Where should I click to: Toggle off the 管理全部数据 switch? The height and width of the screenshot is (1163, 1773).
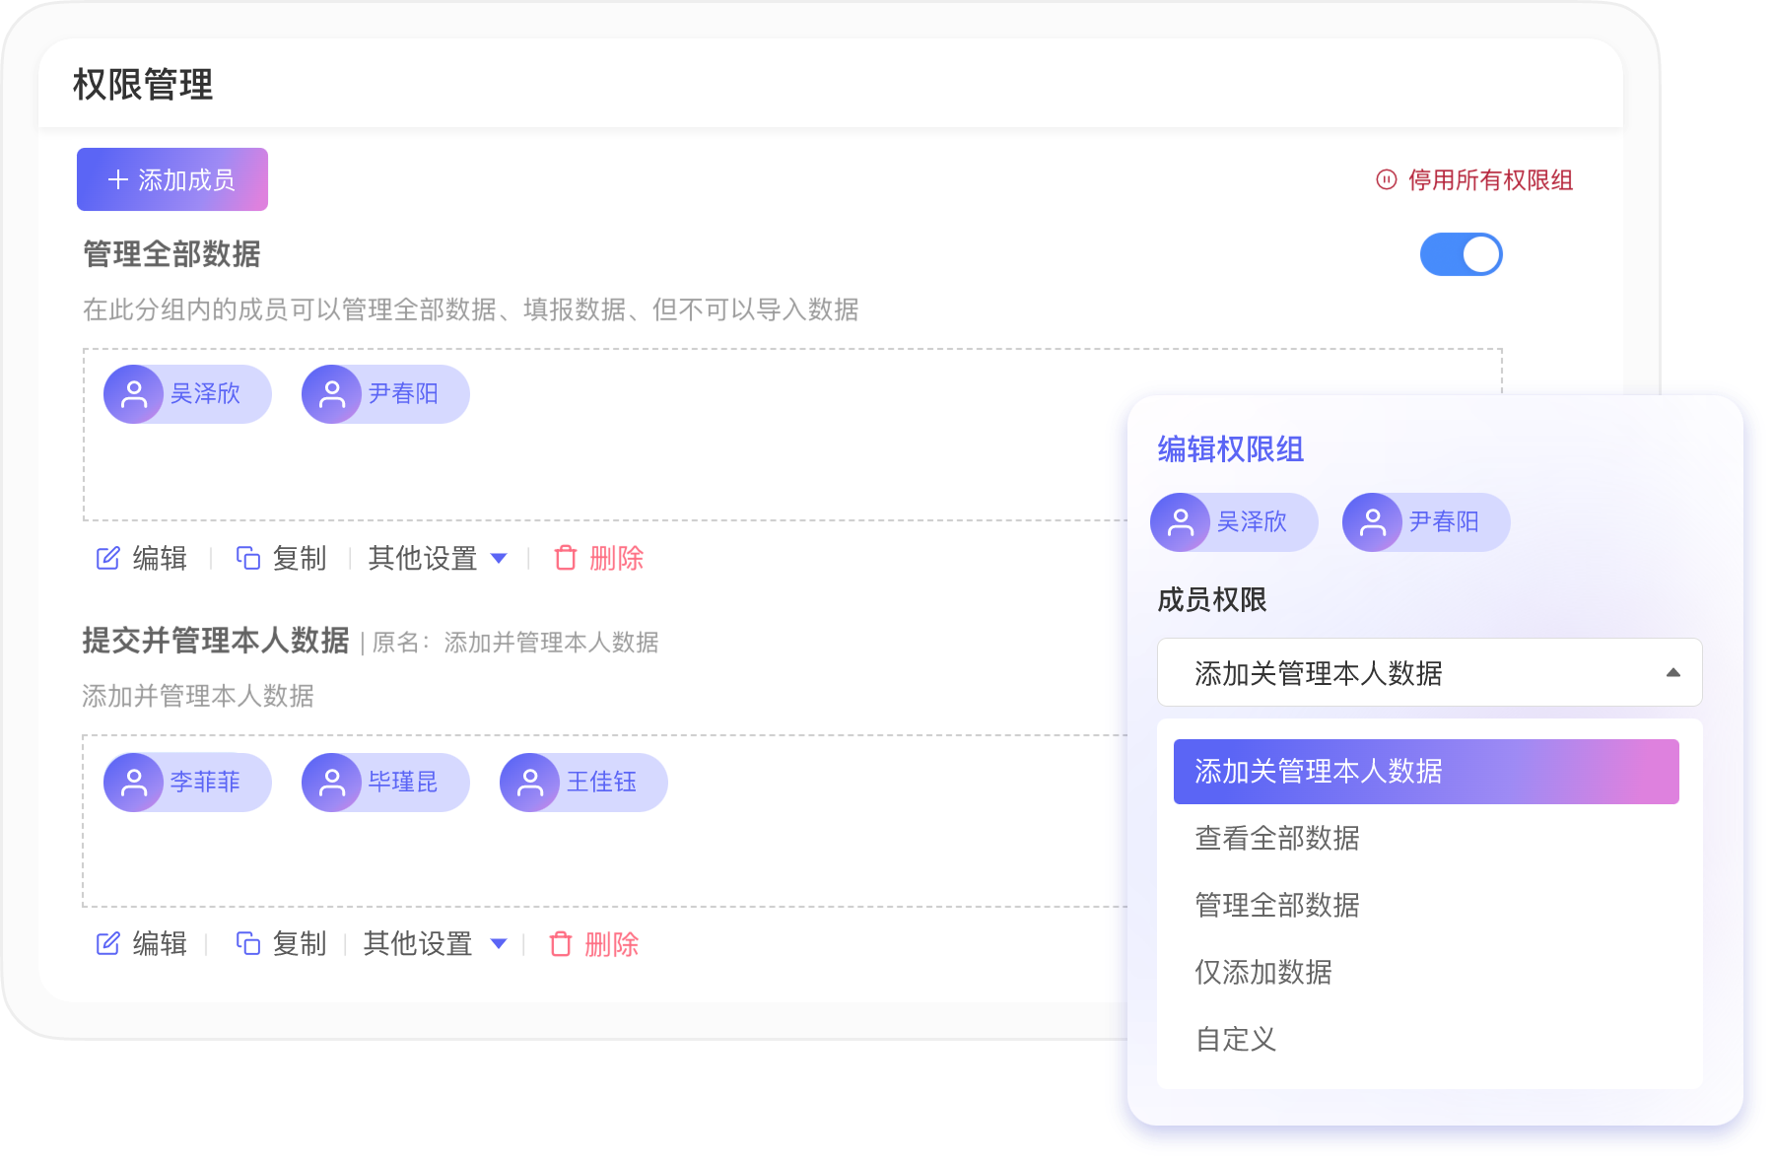click(x=1461, y=254)
